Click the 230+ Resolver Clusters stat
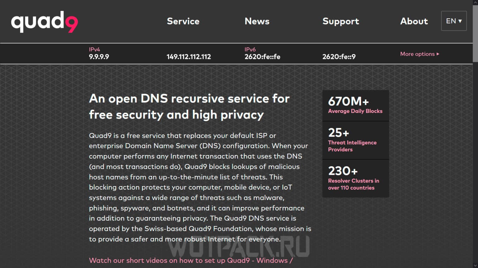 [355, 178]
